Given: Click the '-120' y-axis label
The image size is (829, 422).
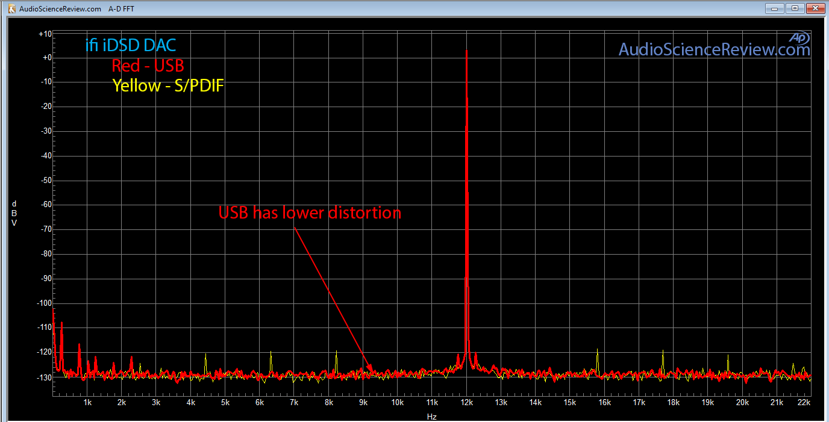Looking at the screenshot, I should [x=43, y=352].
